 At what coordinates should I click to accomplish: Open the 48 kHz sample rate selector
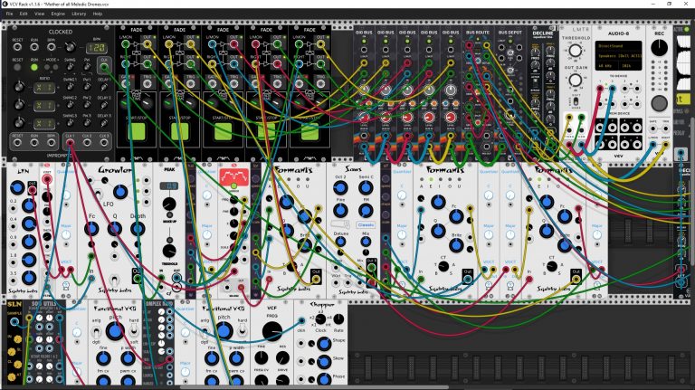coord(607,65)
